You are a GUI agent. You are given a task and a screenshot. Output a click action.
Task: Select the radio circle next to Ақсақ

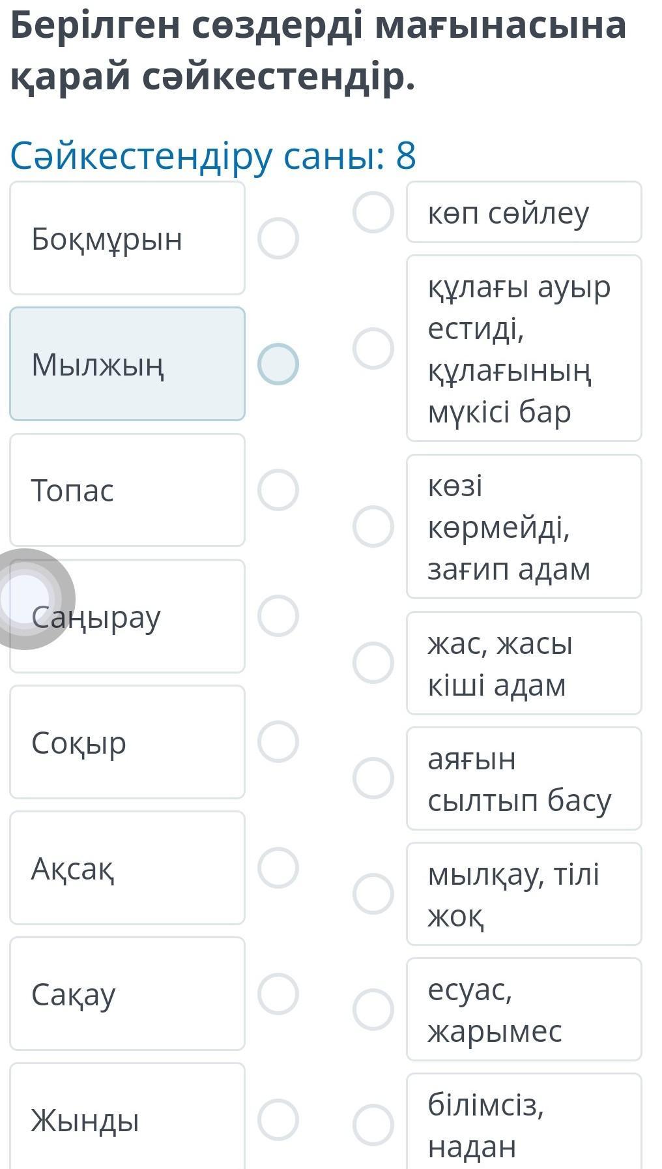pyautogui.click(x=278, y=868)
